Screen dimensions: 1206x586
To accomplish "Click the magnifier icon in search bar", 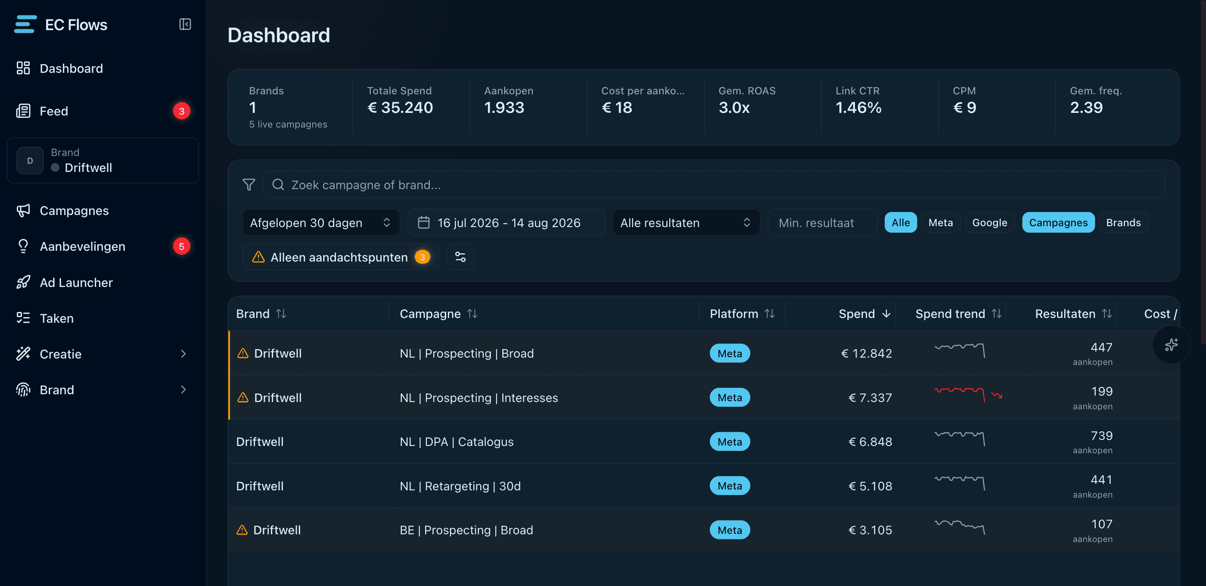I will point(278,184).
